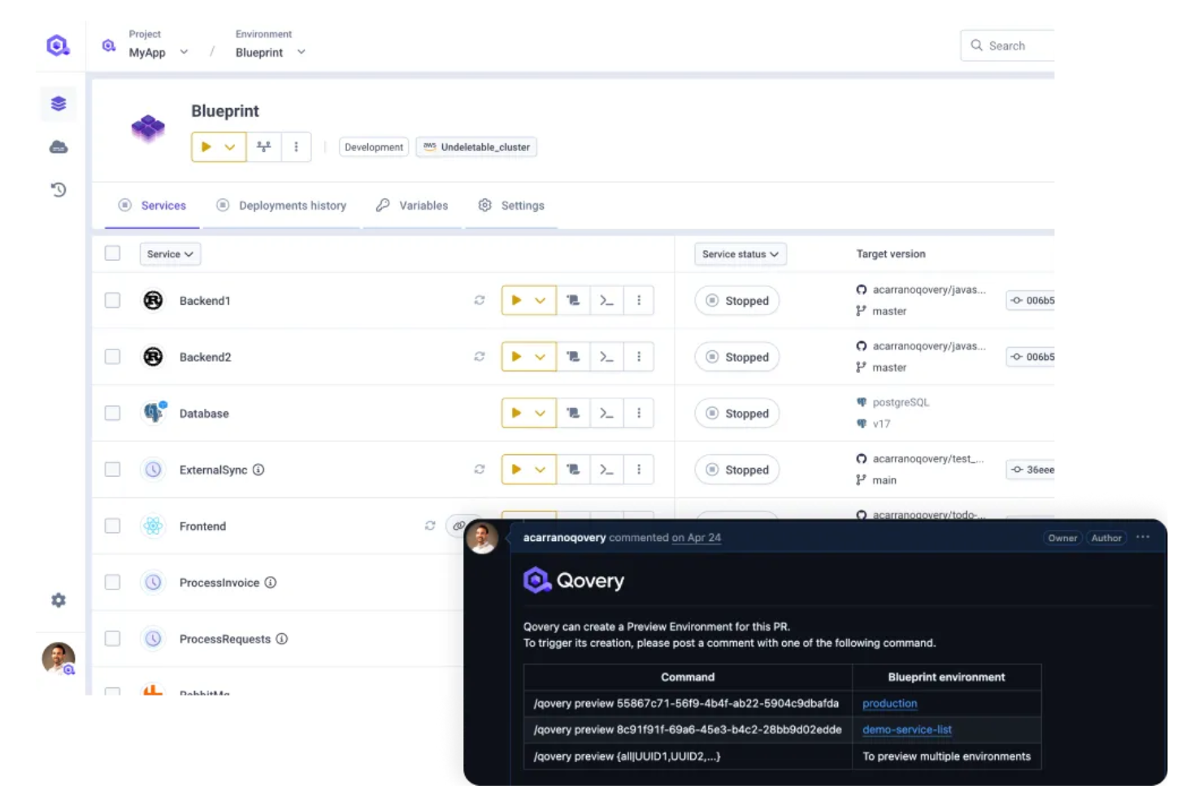Open the Environments panel in the left sidebar

click(x=58, y=104)
